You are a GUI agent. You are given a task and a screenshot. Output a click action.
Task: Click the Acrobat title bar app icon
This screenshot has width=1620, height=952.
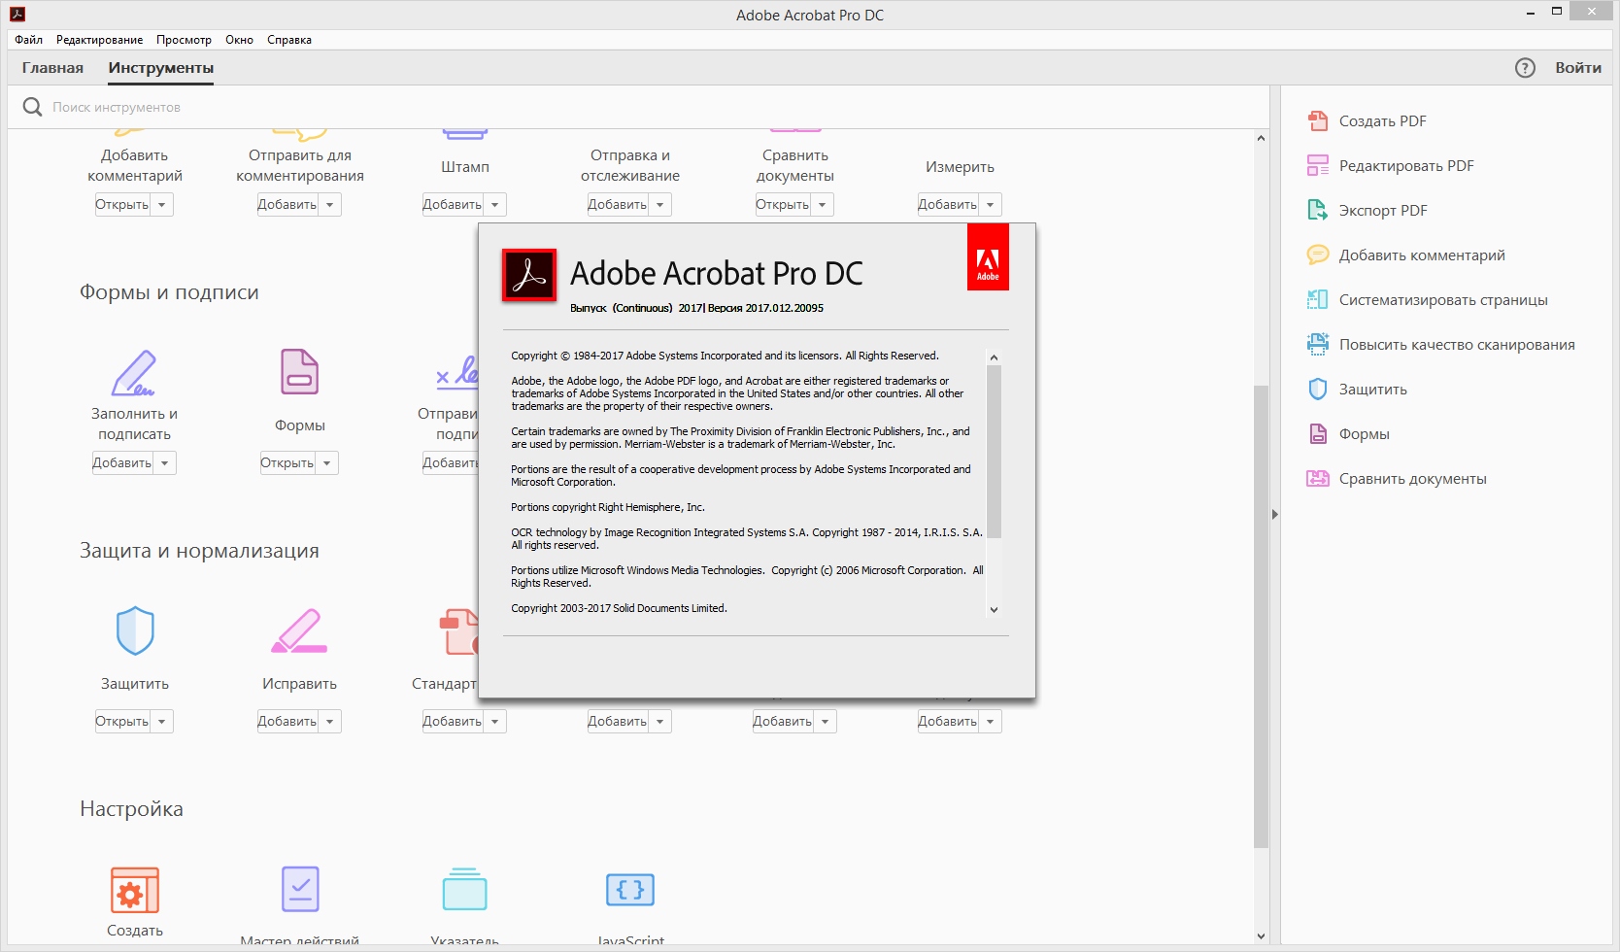point(17,14)
